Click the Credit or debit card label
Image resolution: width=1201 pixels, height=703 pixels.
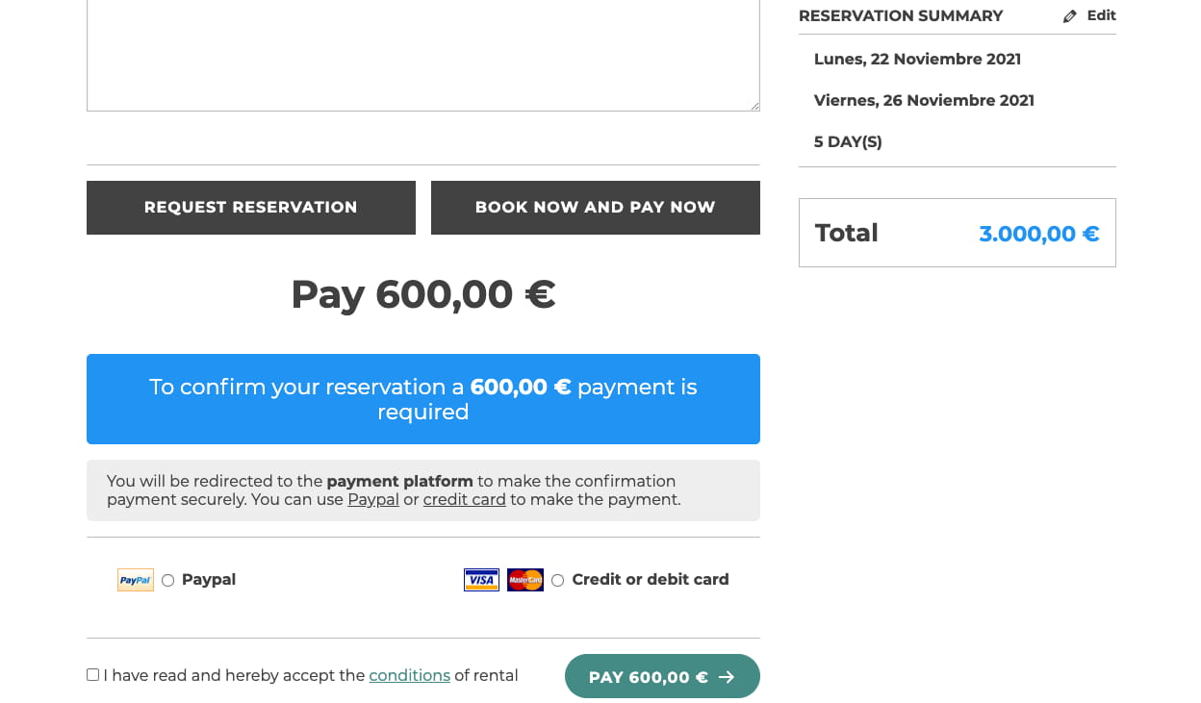[x=651, y=580]
